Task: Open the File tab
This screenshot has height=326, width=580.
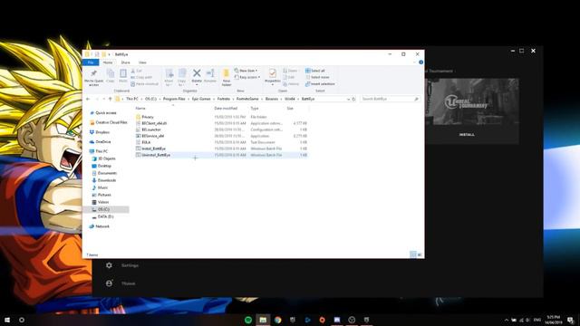Action: 91,62
